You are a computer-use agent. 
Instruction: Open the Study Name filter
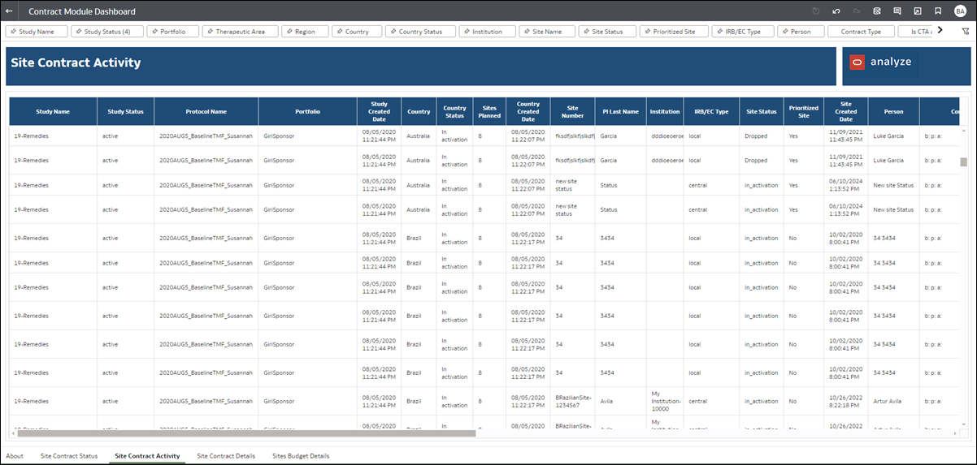[37, 32]
